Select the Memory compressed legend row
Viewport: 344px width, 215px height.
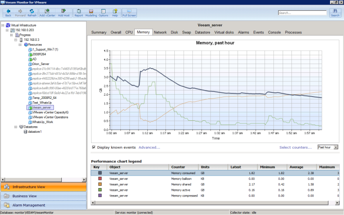point(215,195)
